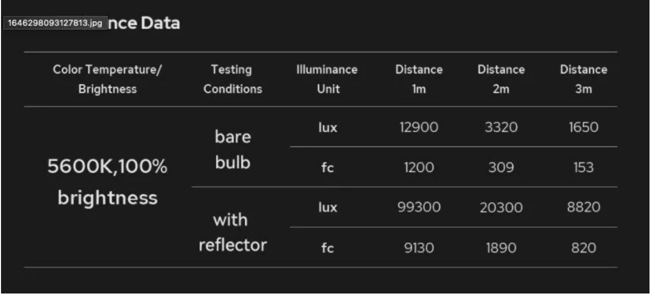Click the 1650 value cell
655x296 pixels.
coord(583,127)
